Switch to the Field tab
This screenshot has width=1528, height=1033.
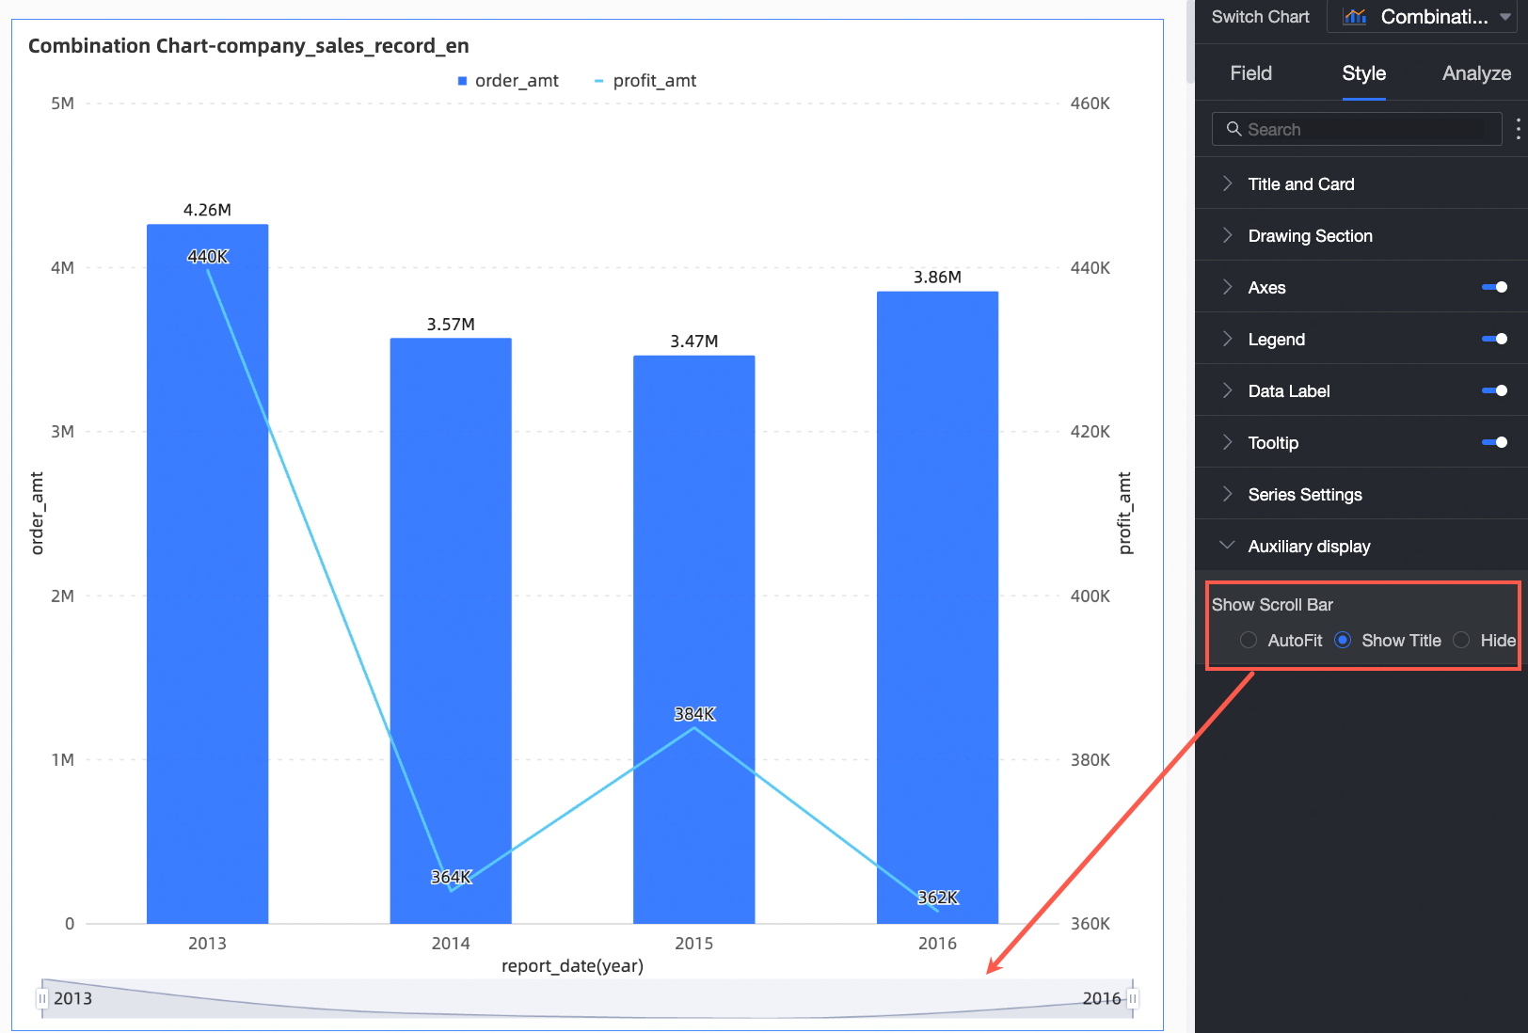click(x=1250, y=73)
